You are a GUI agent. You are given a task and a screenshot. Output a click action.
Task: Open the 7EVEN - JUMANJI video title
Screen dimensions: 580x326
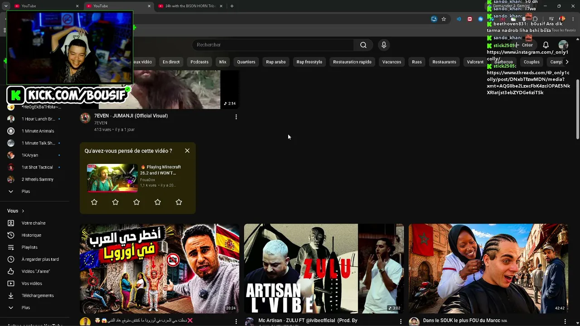coord(131,116)
